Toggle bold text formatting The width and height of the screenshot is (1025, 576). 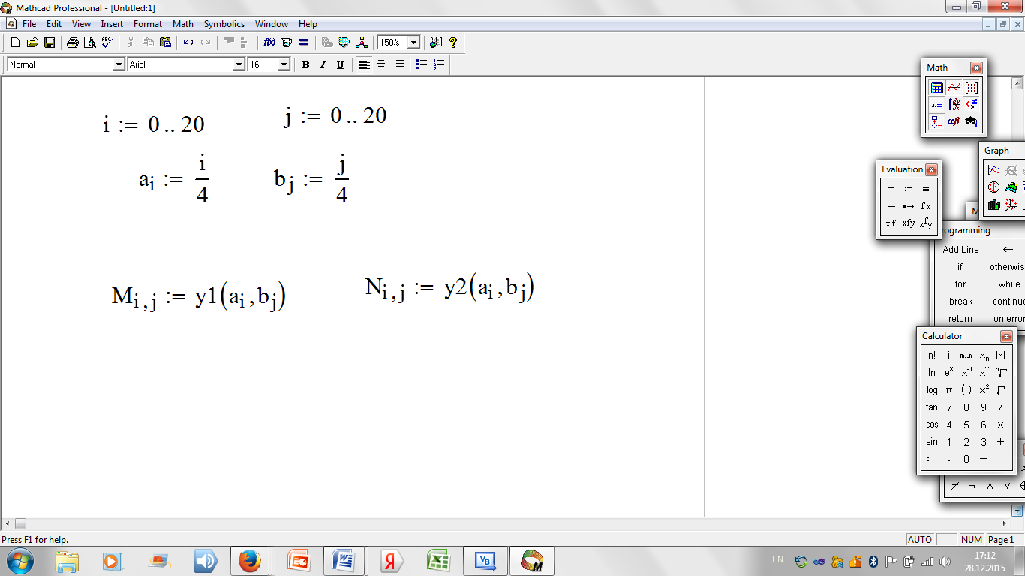click(305, 64)
